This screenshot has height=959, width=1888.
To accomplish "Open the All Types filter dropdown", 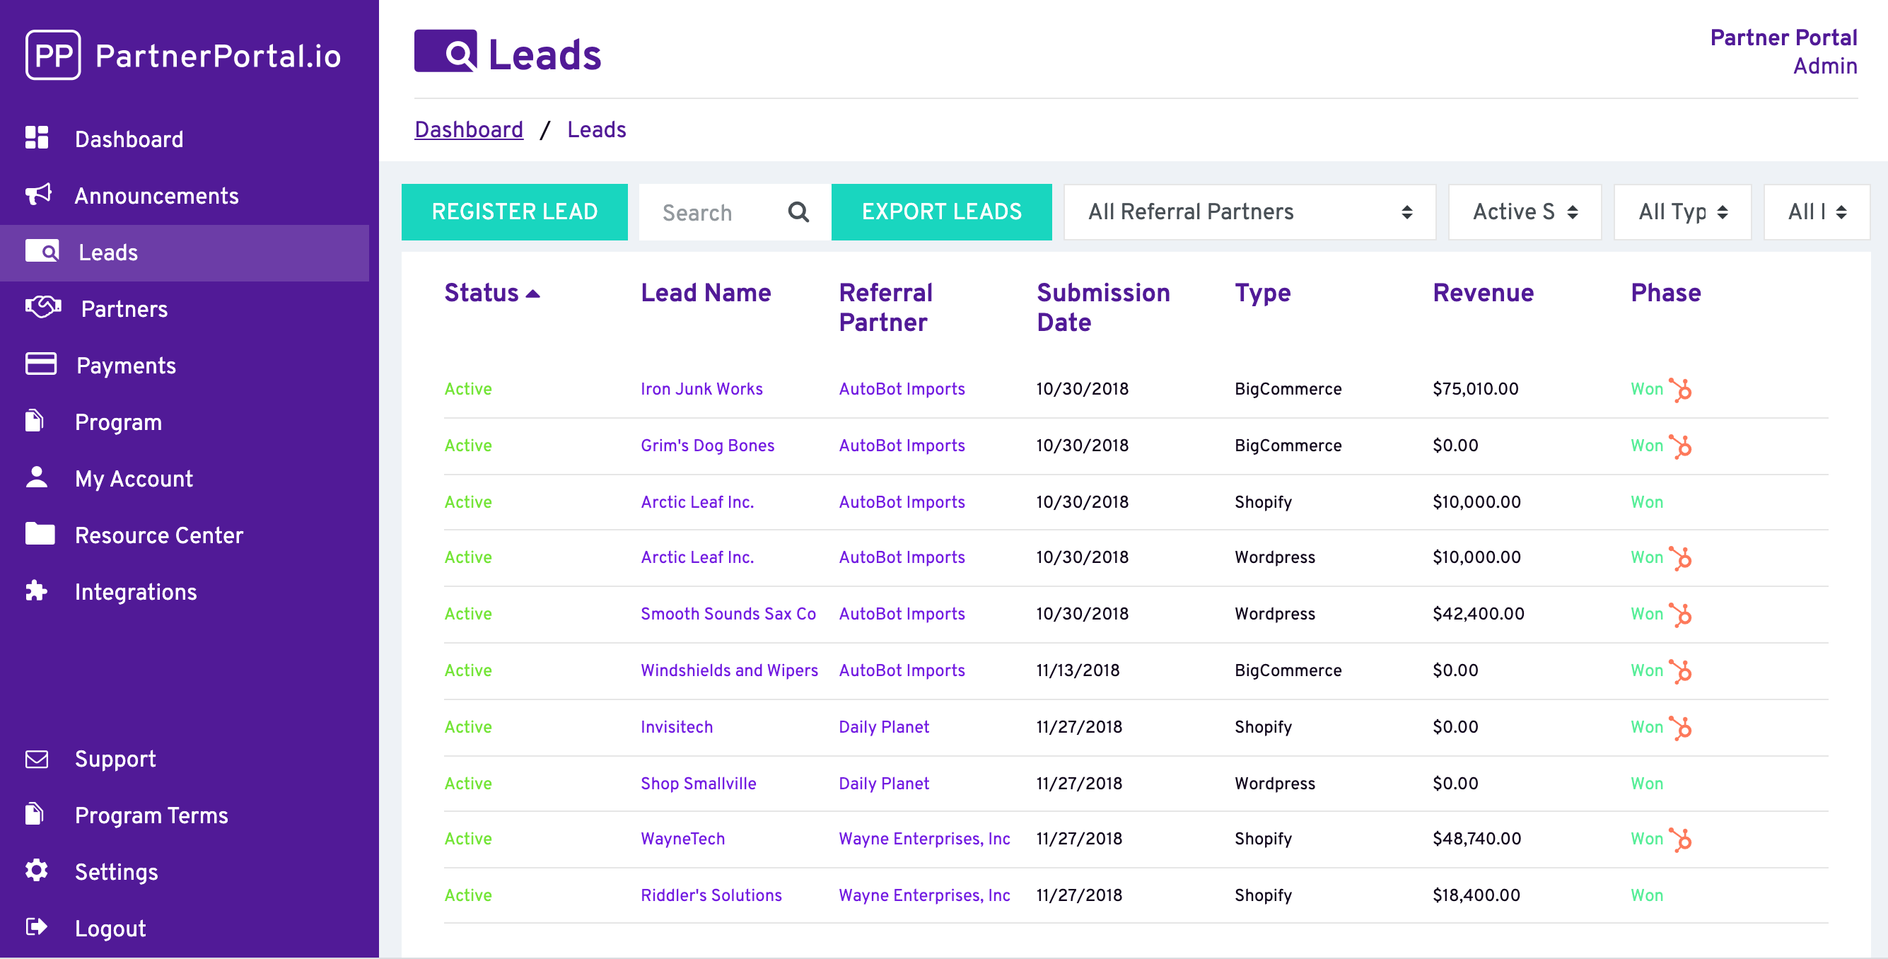I will point(1682,212).
